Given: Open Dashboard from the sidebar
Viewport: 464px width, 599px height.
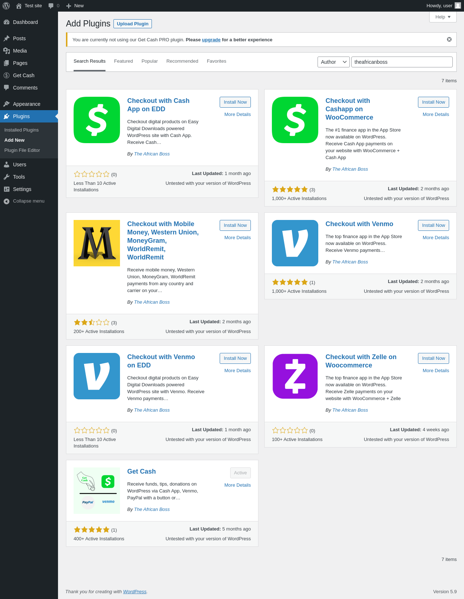Looking at the screenshot, I should pyautogui.click(x=29, y=22).
